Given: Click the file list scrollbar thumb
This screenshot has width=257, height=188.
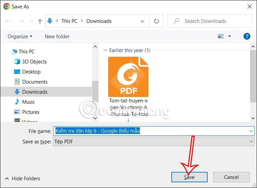Looking at the screenshot, I should [253, 76].
